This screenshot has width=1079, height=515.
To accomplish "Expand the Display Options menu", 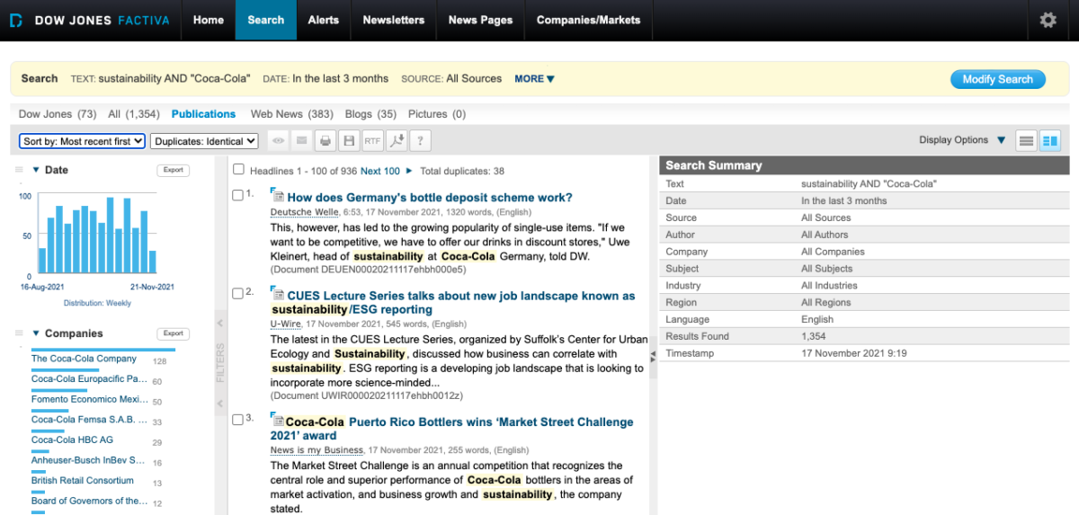I will 961,140.
